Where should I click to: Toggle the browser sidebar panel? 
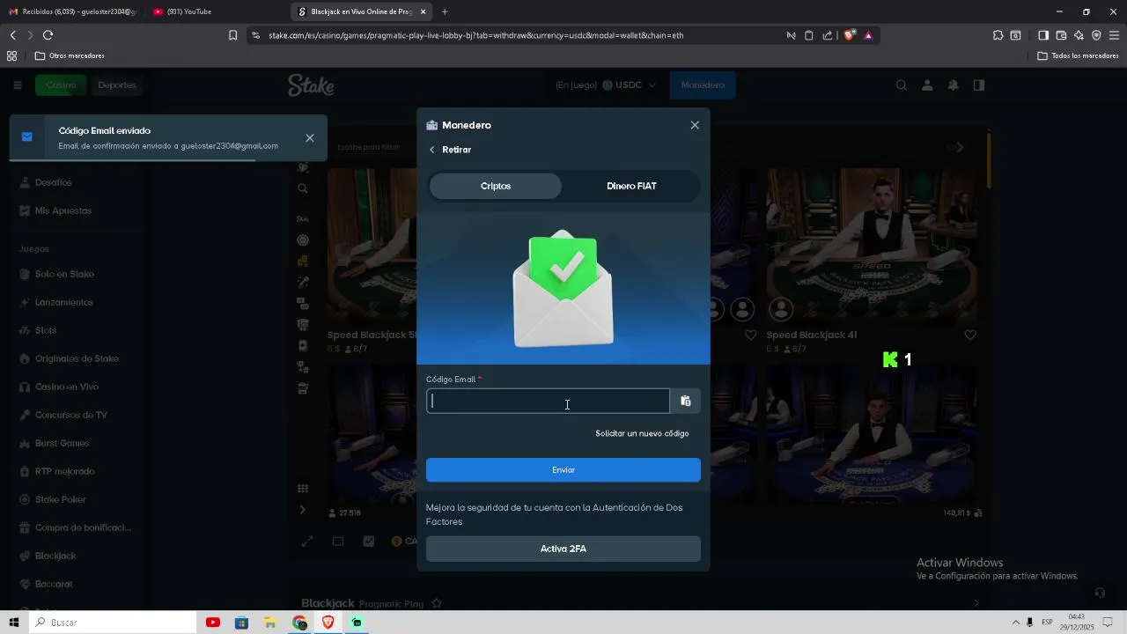[x=1043, y=35]
